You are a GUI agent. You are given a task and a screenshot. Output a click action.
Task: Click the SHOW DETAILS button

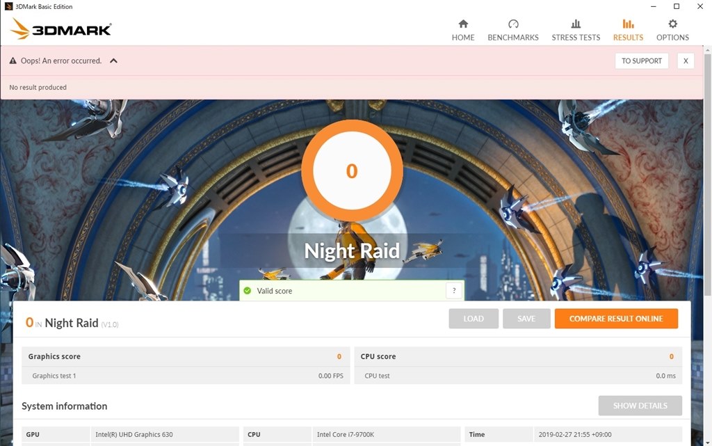pyautogui.click(x=640, y=406)
